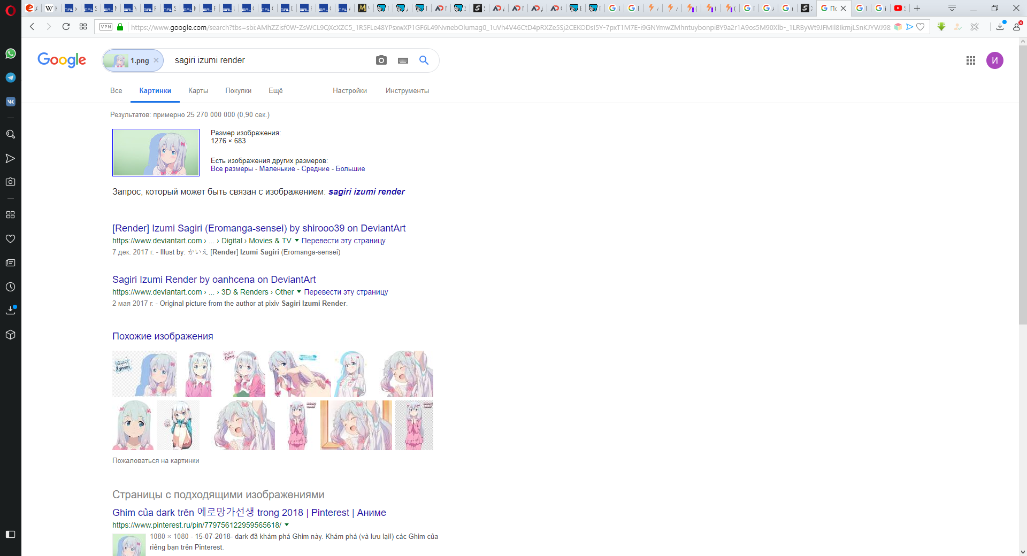This screenshot has height=556, width=1027.
Task: Open the shirooo39 DeviantArt render result
Action: coord(259,228)
